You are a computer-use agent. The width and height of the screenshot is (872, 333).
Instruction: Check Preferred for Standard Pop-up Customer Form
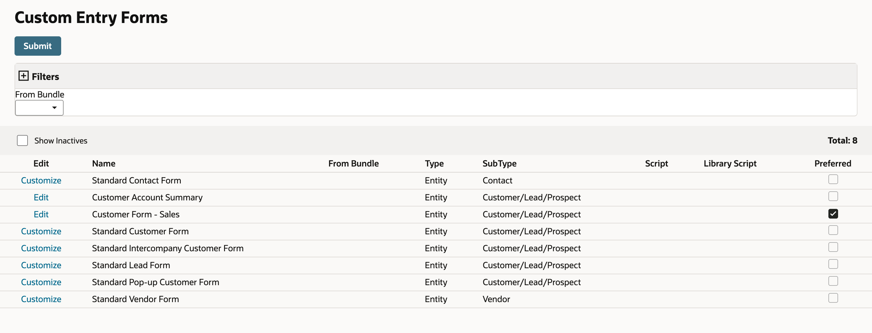(x=833, y=281)
